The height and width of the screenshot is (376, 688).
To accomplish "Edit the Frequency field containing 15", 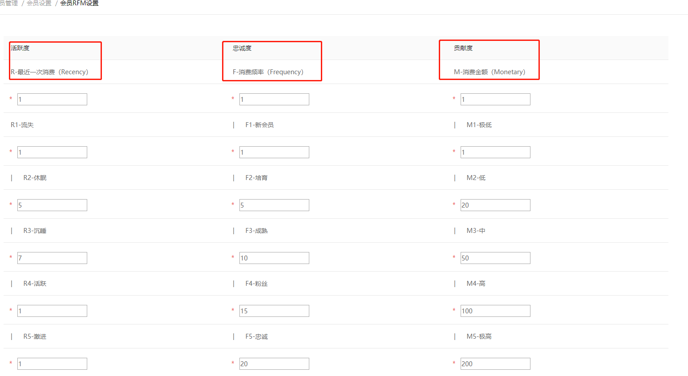I will (274, 311).
